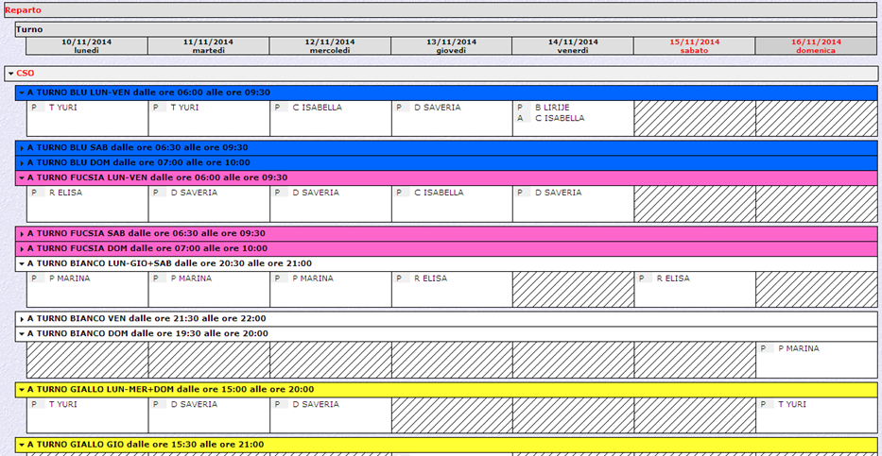
Task: Collapse A TURNO BIANCO DOM shift
Action: point(22,333)
